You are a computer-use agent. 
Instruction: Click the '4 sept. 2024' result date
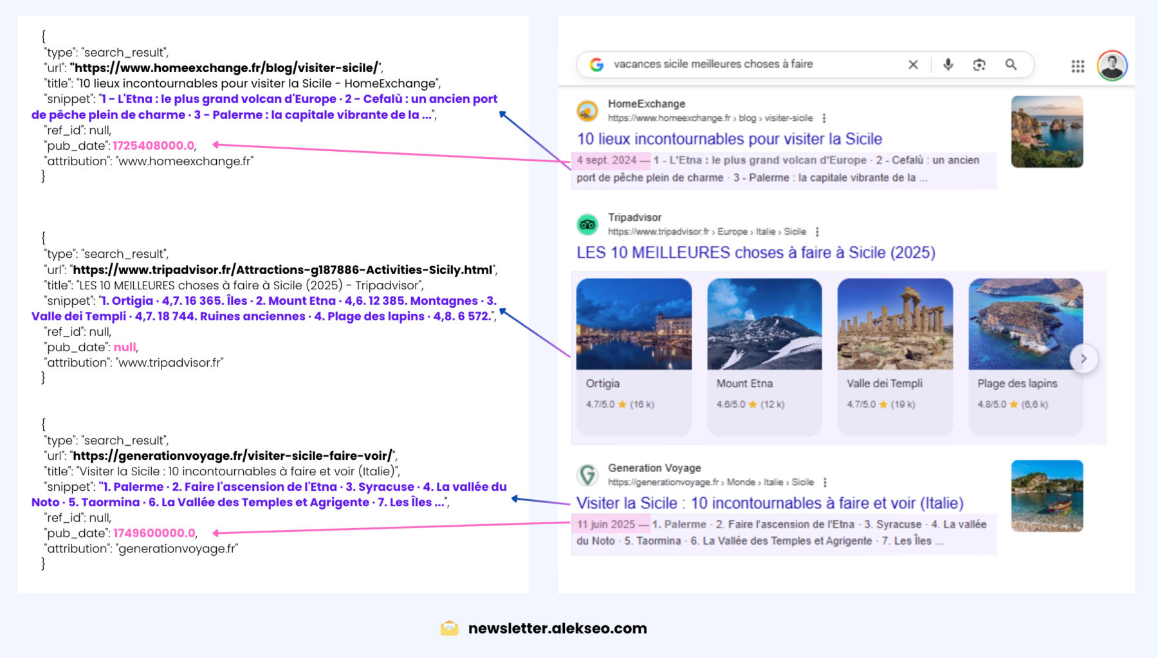606,160
